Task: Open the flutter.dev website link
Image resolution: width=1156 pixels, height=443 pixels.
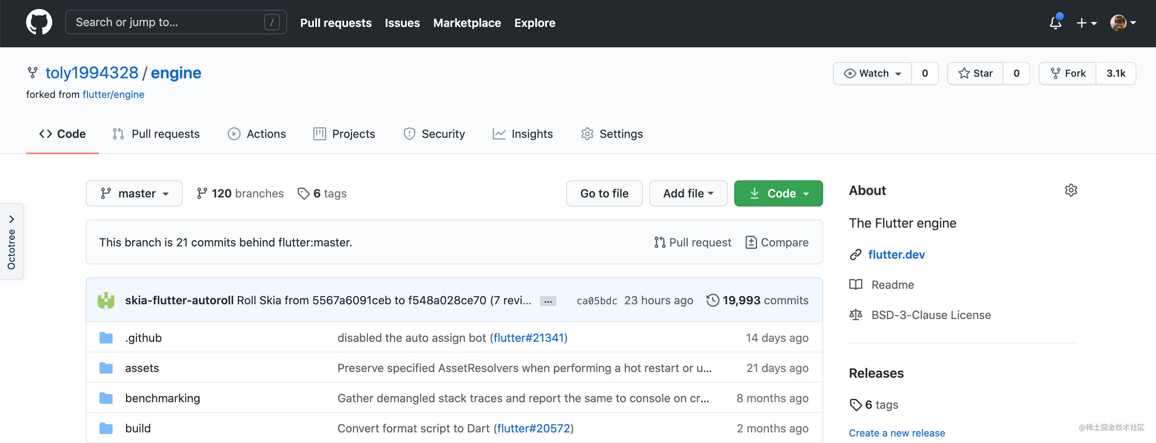Action: [x=896, y=255]
